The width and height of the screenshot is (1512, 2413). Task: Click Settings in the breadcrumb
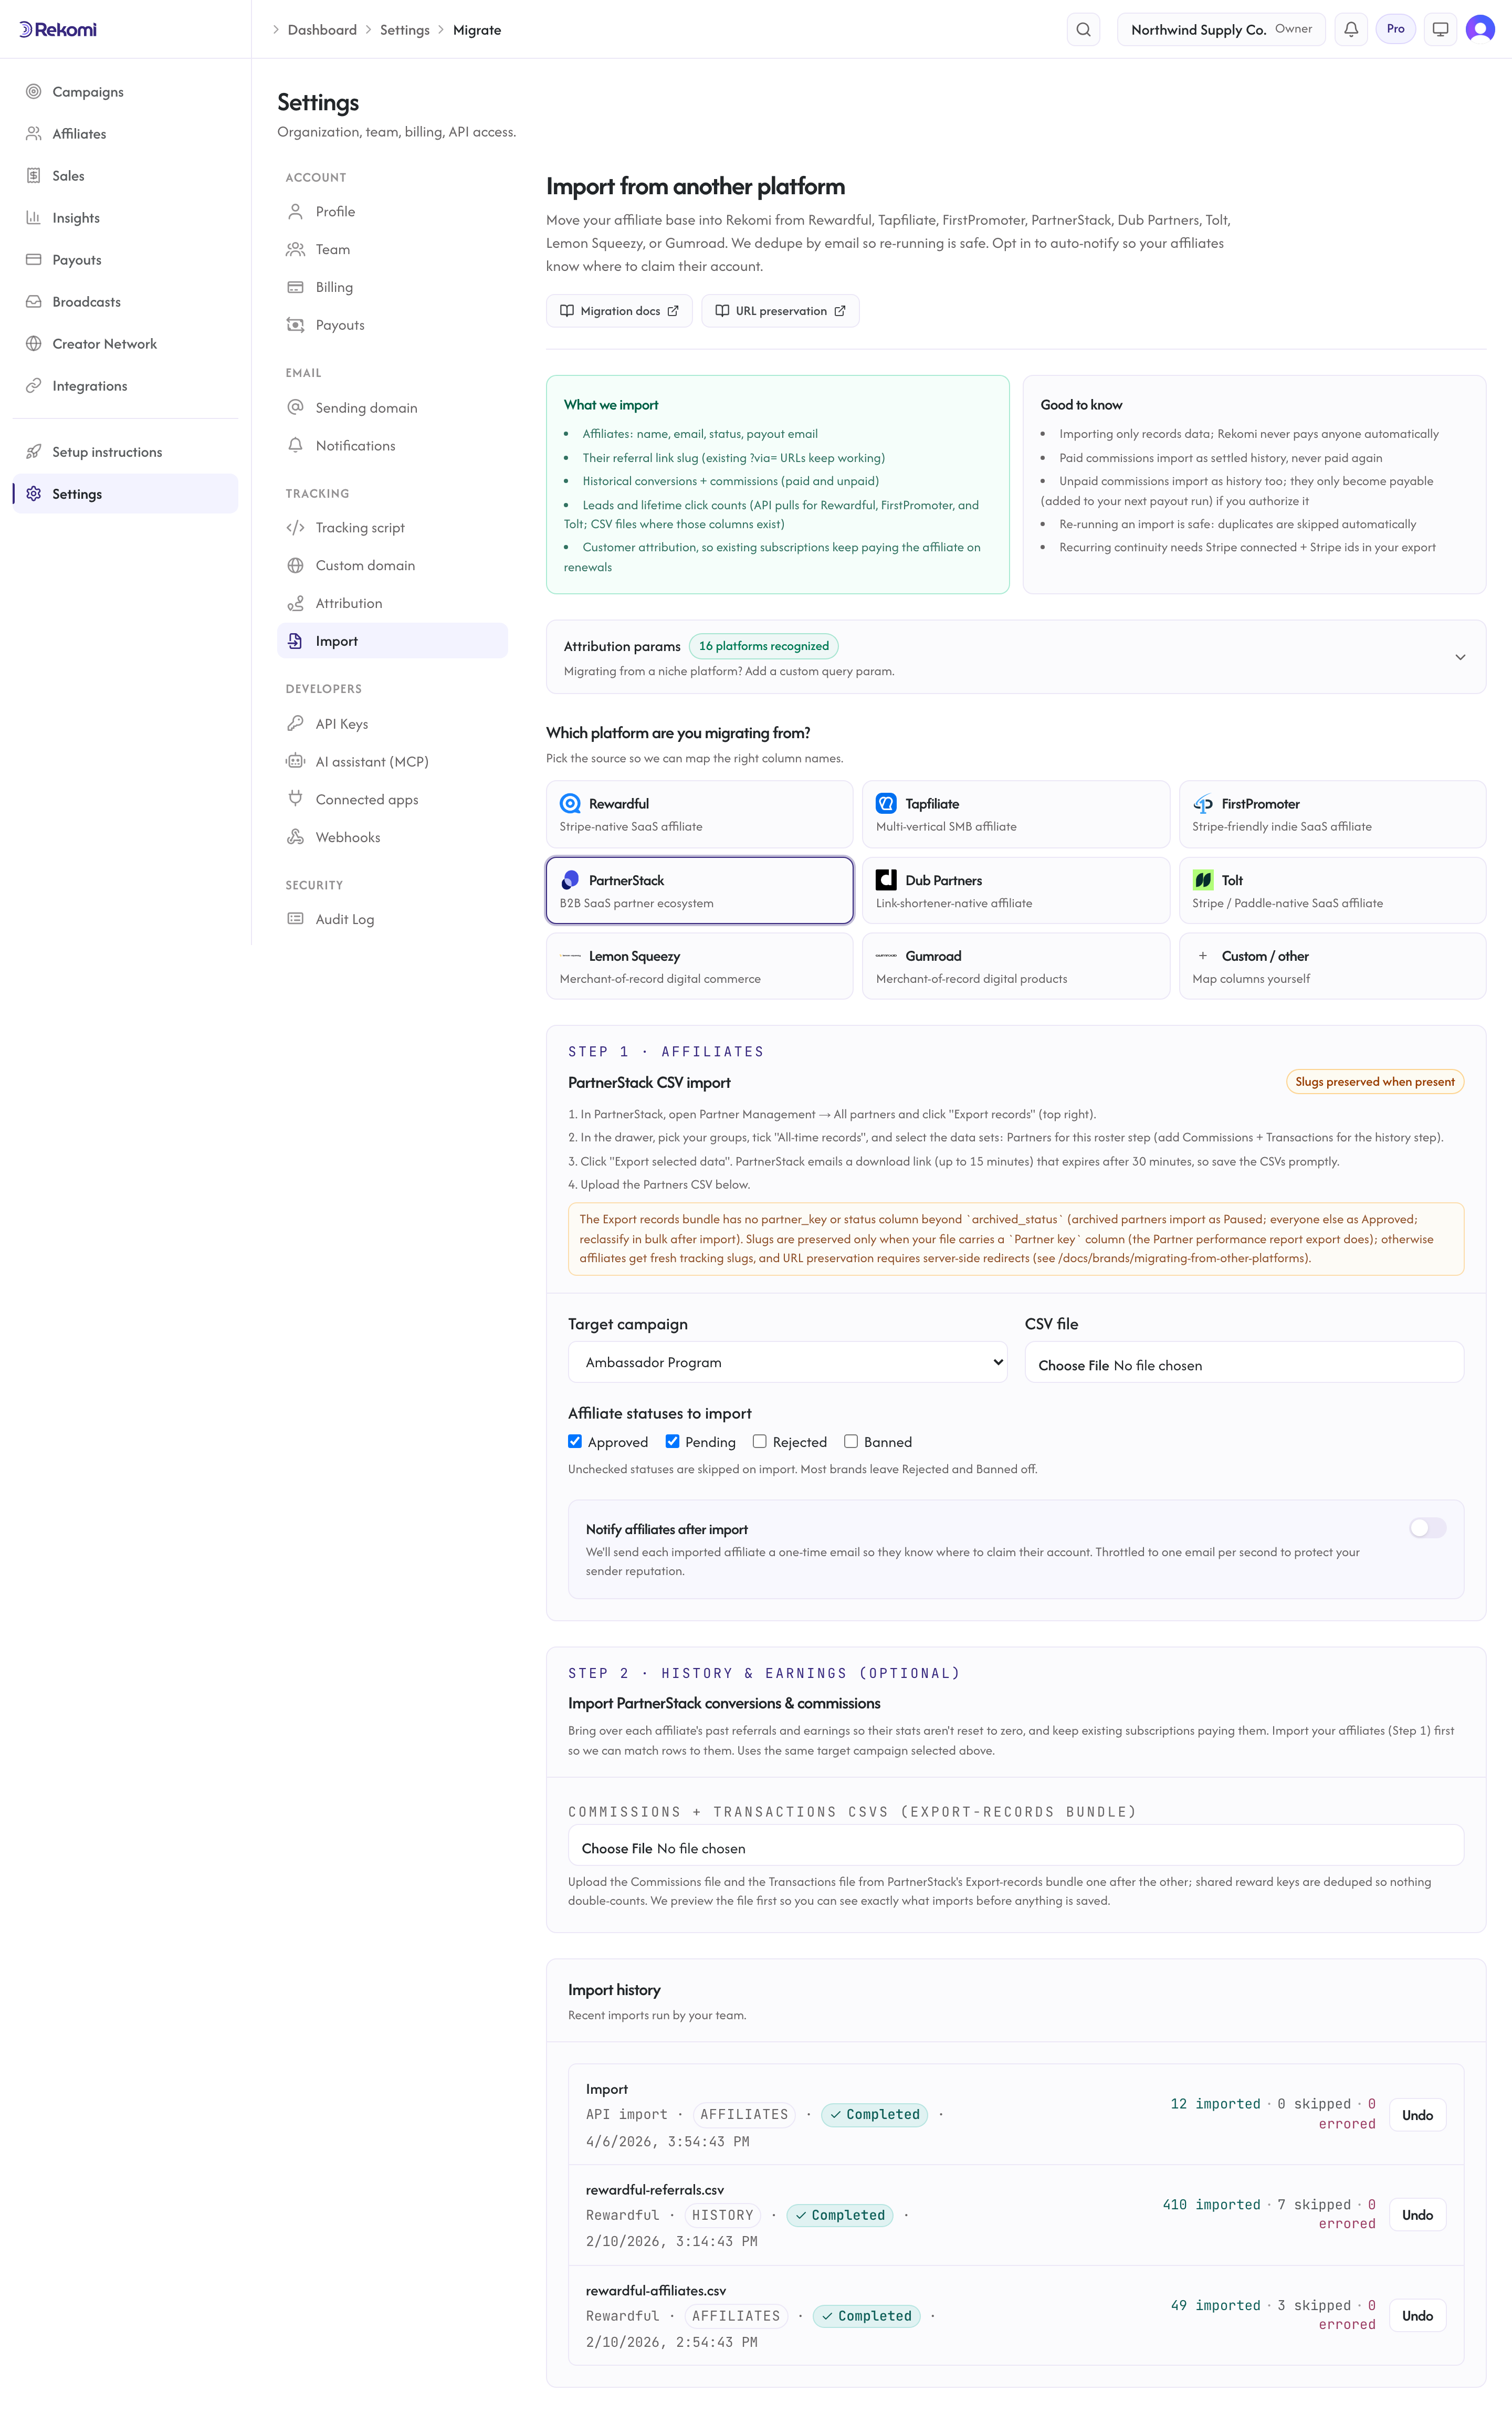(405, 30)
